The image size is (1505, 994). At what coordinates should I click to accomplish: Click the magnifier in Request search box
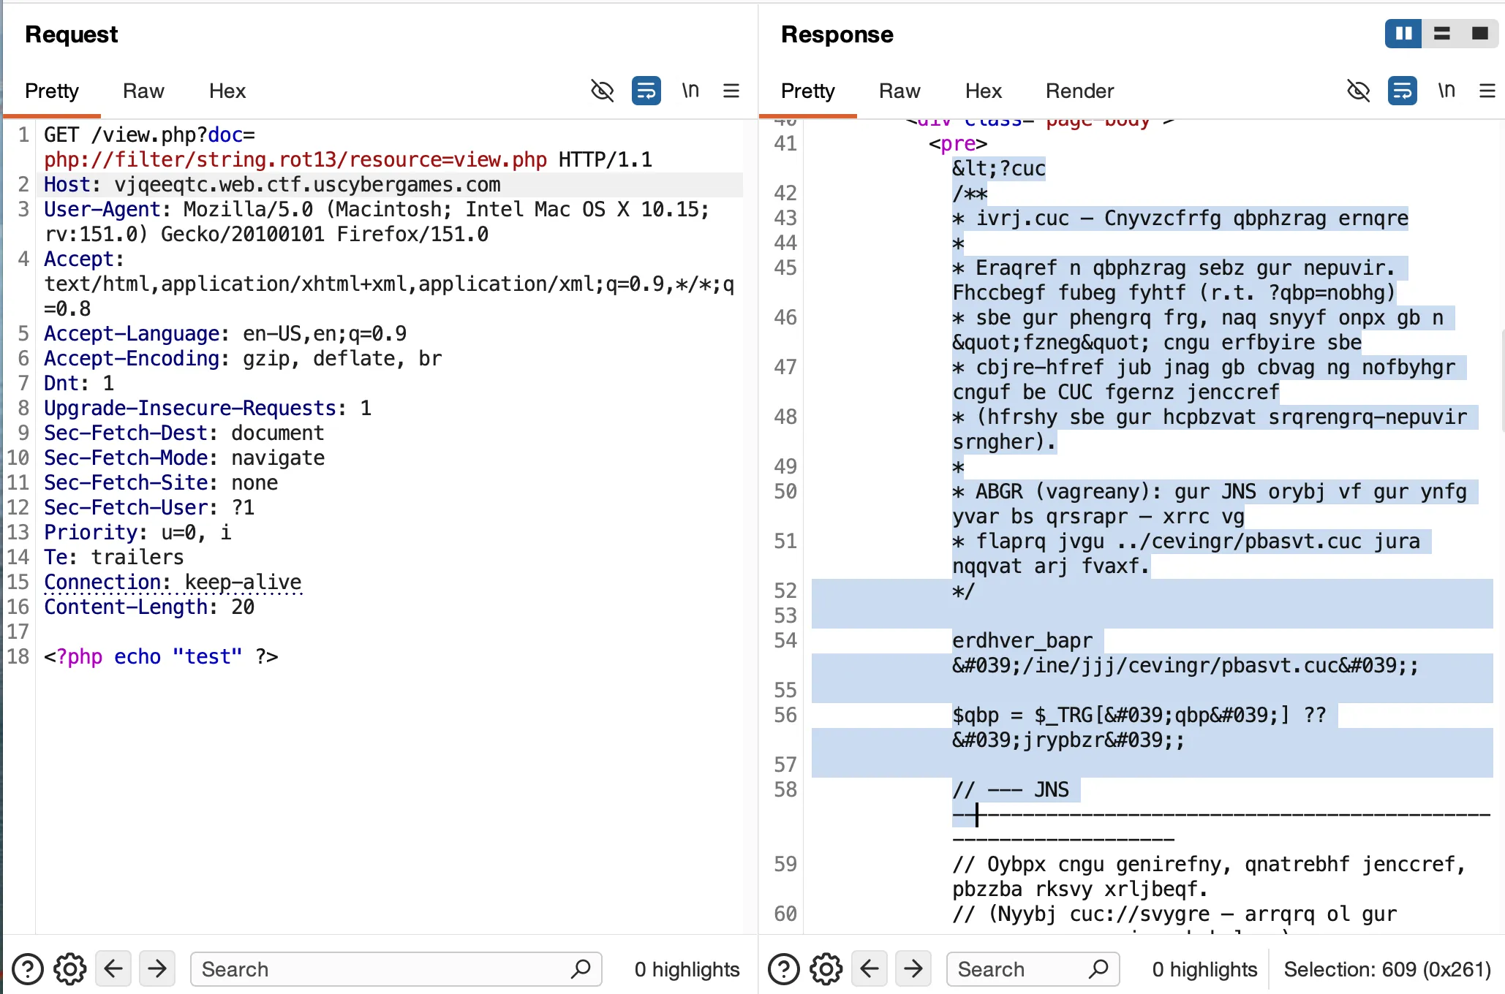coord(581,969)
